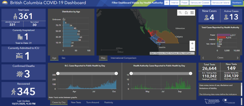
Task: Click Laboratory Diagnosed 331 value
Action: tap(12, 25)
